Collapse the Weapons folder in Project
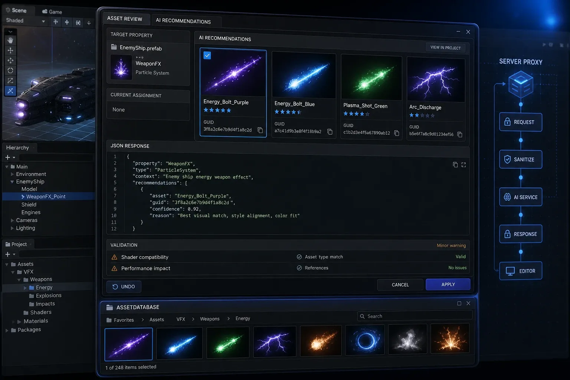 tap(19, 280)
